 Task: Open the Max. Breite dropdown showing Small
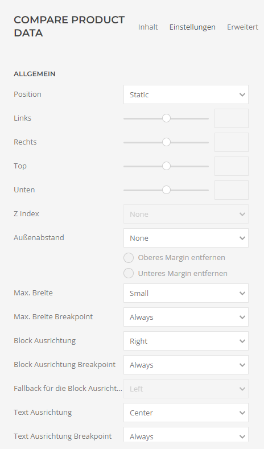click(186, 293)
